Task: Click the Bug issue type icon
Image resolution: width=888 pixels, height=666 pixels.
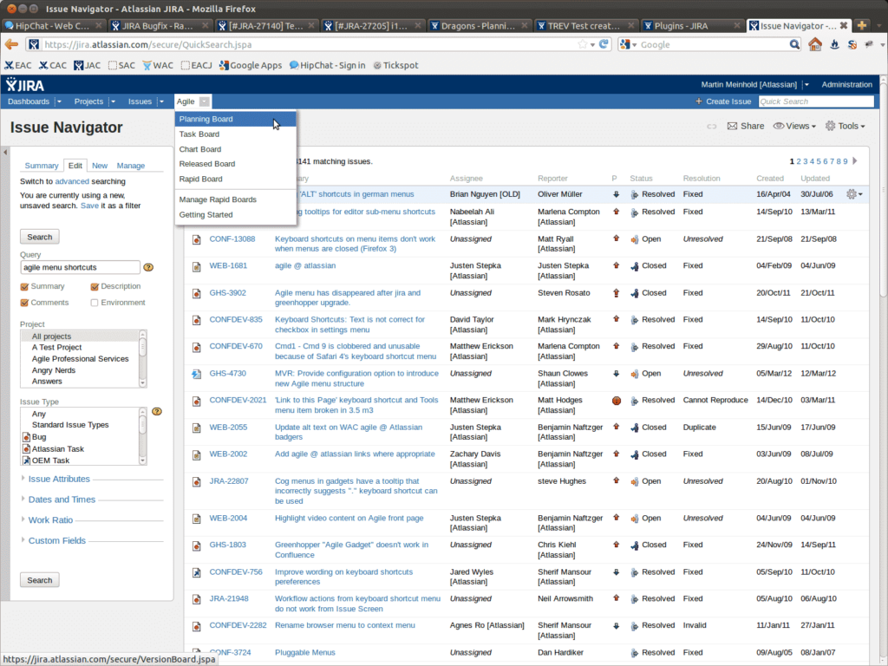Action: coord(26,437)
